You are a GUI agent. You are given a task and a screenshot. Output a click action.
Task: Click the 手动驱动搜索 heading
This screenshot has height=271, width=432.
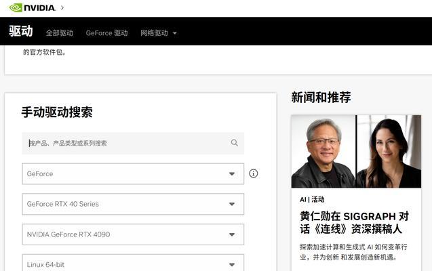pyautogui.click(x=57, y=112)
